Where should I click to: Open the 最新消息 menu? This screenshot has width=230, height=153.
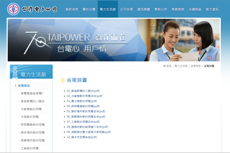[72, 9]
